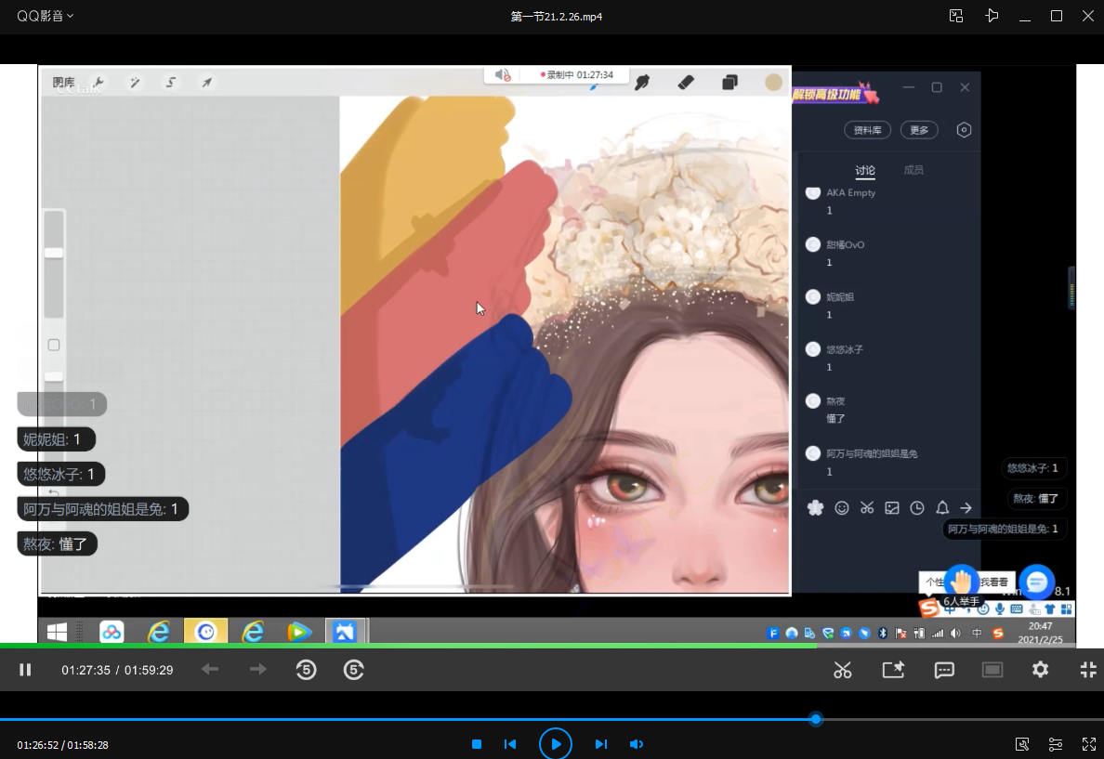This screenshot has width=1104, height=759.
Task: Click the mini-mode icon in QQ影音 title bar
Action: (x=955, y=16)
